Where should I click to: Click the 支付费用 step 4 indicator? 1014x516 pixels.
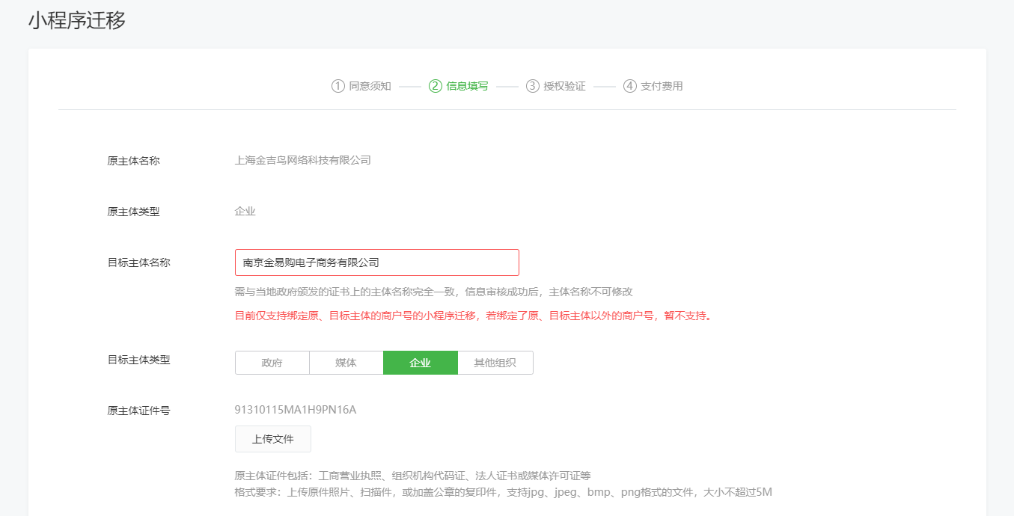653,86
